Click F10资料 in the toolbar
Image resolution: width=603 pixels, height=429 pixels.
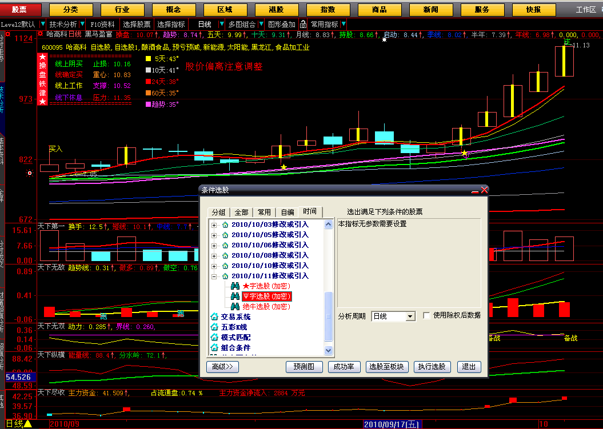click(103, 25)
